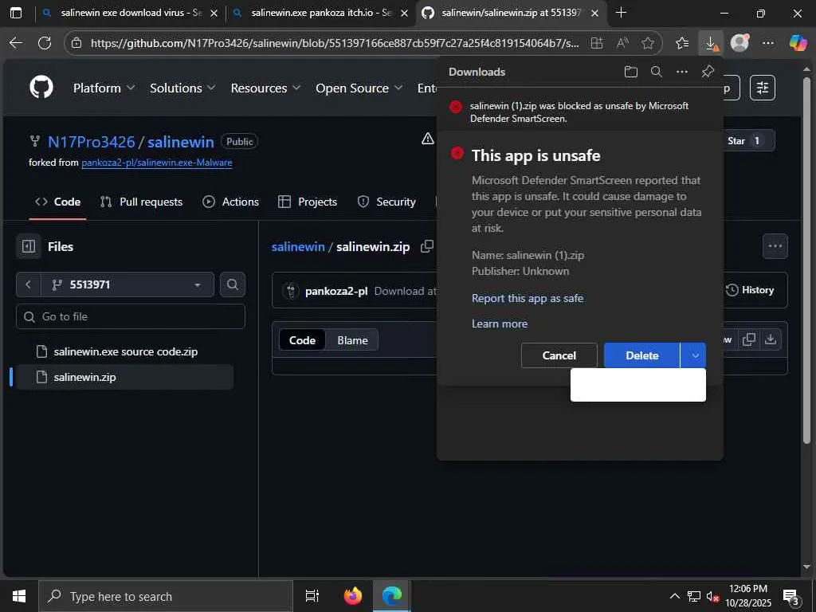816x612 pixels.
Task: Expand the Resources menu
Action: pyautogui.click(x=265, y=88)
